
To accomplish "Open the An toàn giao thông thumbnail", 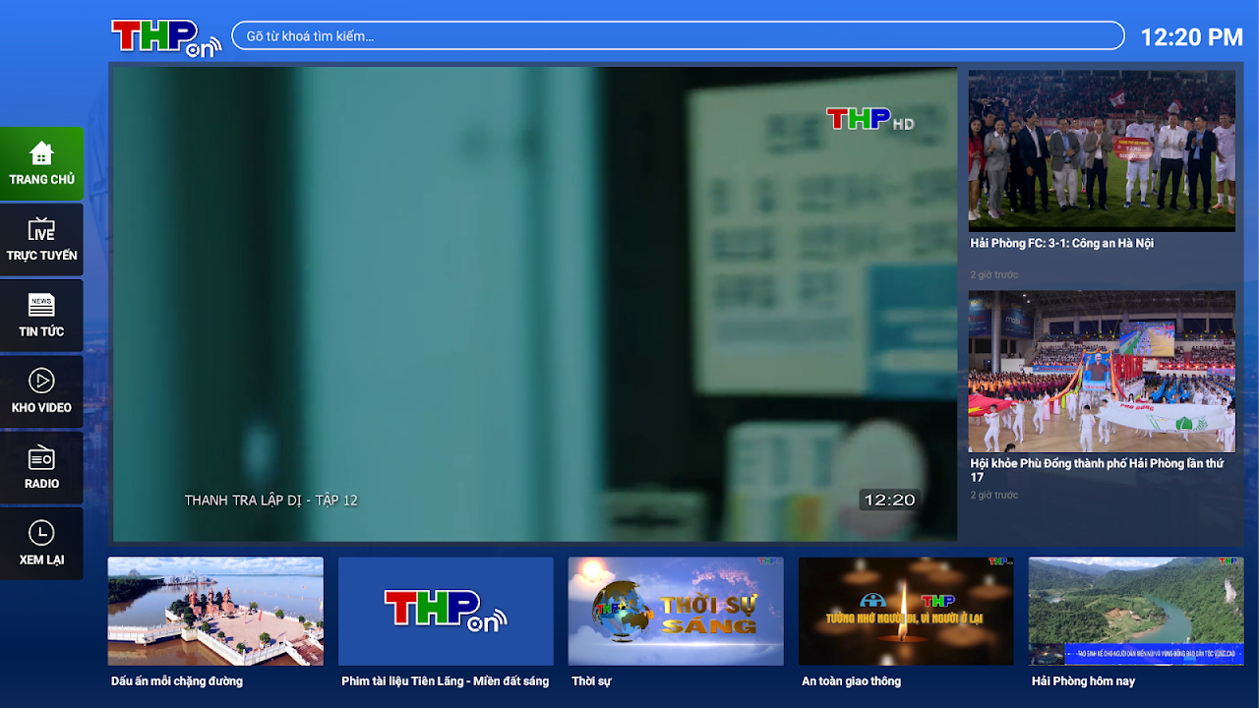I will coord(906,611).
